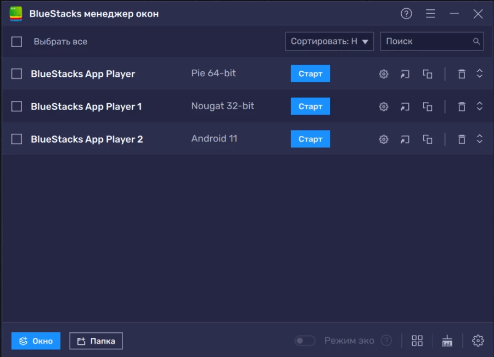Image resolution: width=494 pixels, height=357 pixels.
Task: Click reorder chevrons for BlueStacks App Player 2
Action: [480, 139]
